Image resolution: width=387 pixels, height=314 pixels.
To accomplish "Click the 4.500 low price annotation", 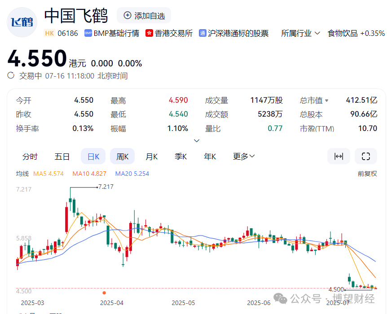I will [x=336, y=289].
